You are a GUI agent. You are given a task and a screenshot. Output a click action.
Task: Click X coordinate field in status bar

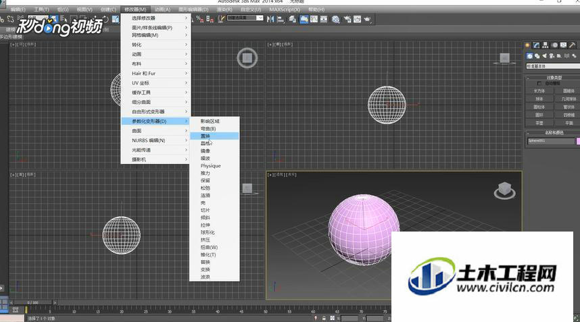[349, 318]
